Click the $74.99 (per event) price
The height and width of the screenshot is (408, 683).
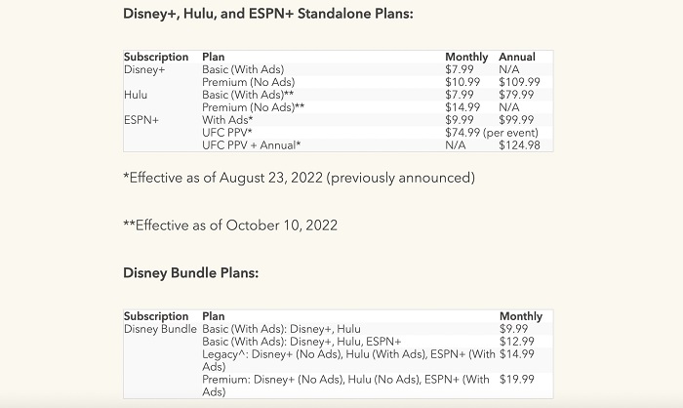pos(492,133)
